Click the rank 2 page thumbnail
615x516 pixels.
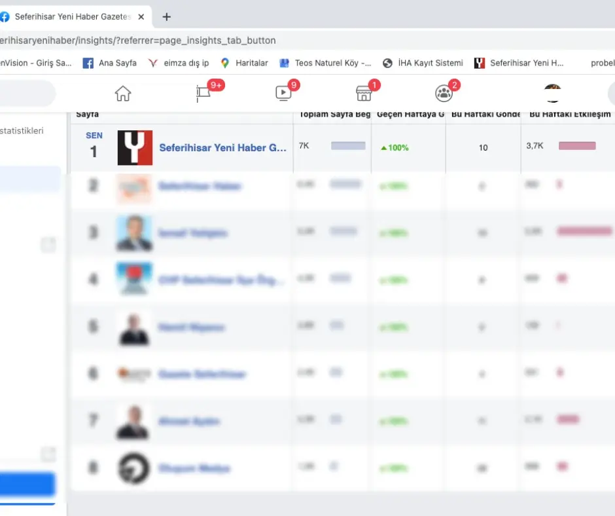click(x=133, y=189)
